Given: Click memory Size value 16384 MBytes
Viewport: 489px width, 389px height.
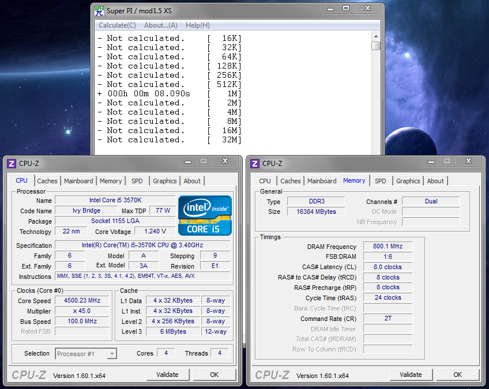Looking at the screenshot, I should click(x=316, y=212).
